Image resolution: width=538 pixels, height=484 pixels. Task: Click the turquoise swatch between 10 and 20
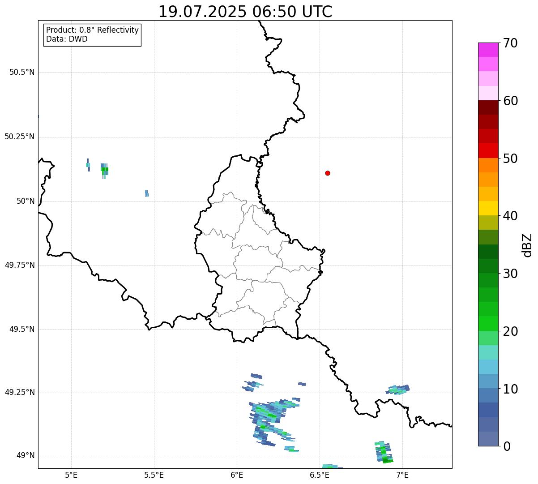pos(488,352)
